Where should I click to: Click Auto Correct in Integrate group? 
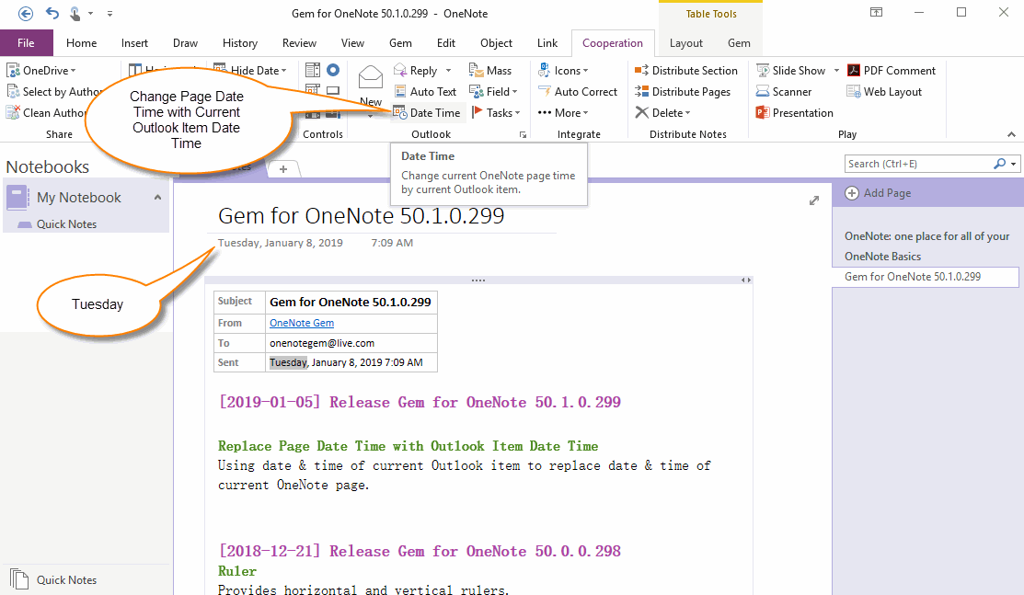pyautogui.click(x=577, y=92)
